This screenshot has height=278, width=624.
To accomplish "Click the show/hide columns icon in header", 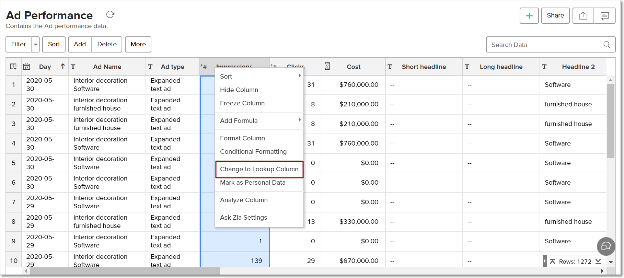I will [13, 67].
